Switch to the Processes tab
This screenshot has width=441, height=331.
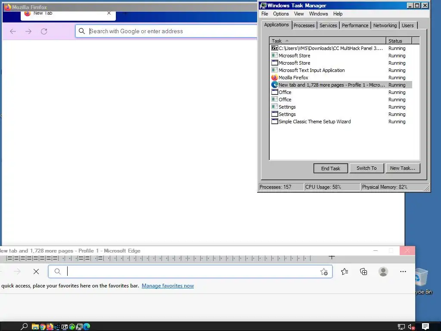click(304, 25)
